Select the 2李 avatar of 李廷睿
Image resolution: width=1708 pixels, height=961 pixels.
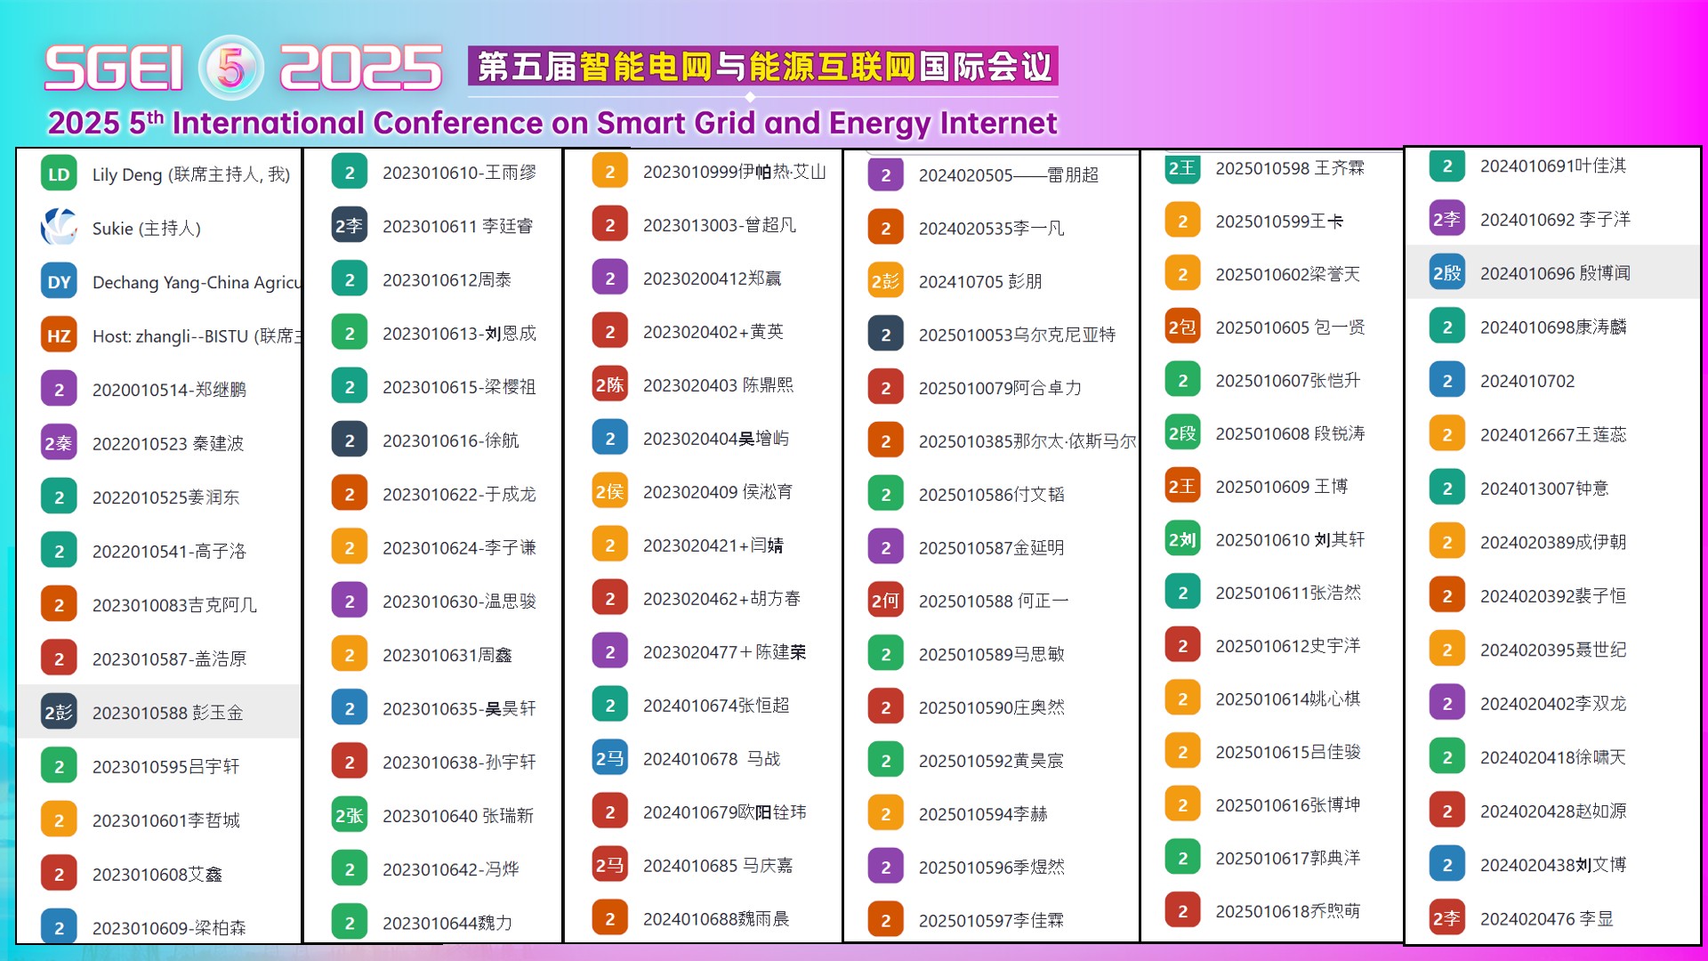click(349, 226)
